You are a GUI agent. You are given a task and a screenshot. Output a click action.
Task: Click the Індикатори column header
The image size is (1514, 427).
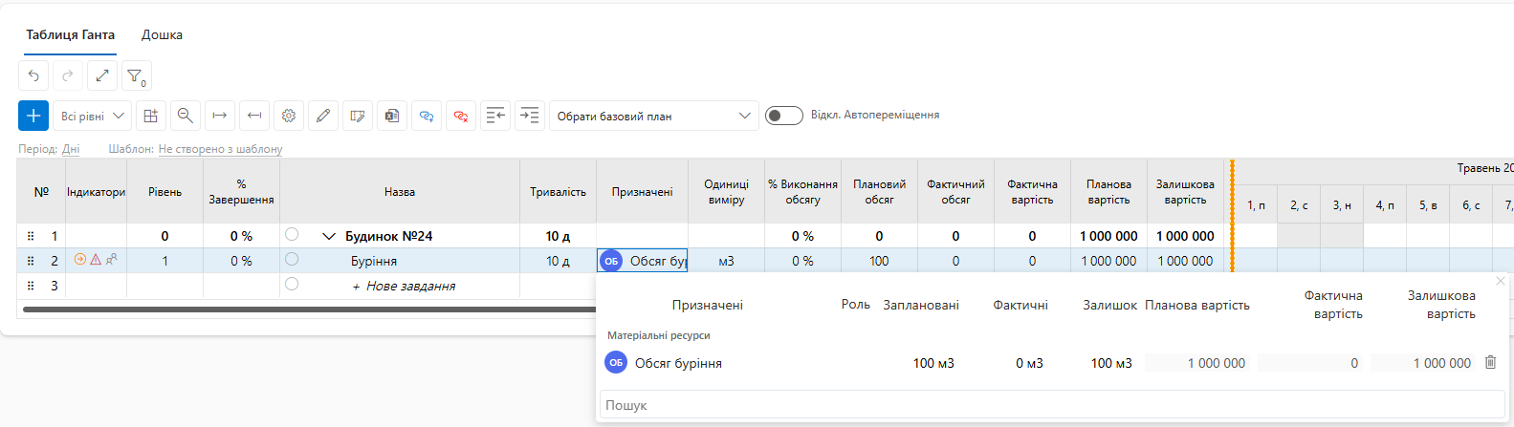click(x=96, y=192)
